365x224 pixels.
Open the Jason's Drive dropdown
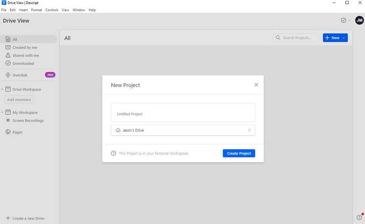tap(183, 130)
